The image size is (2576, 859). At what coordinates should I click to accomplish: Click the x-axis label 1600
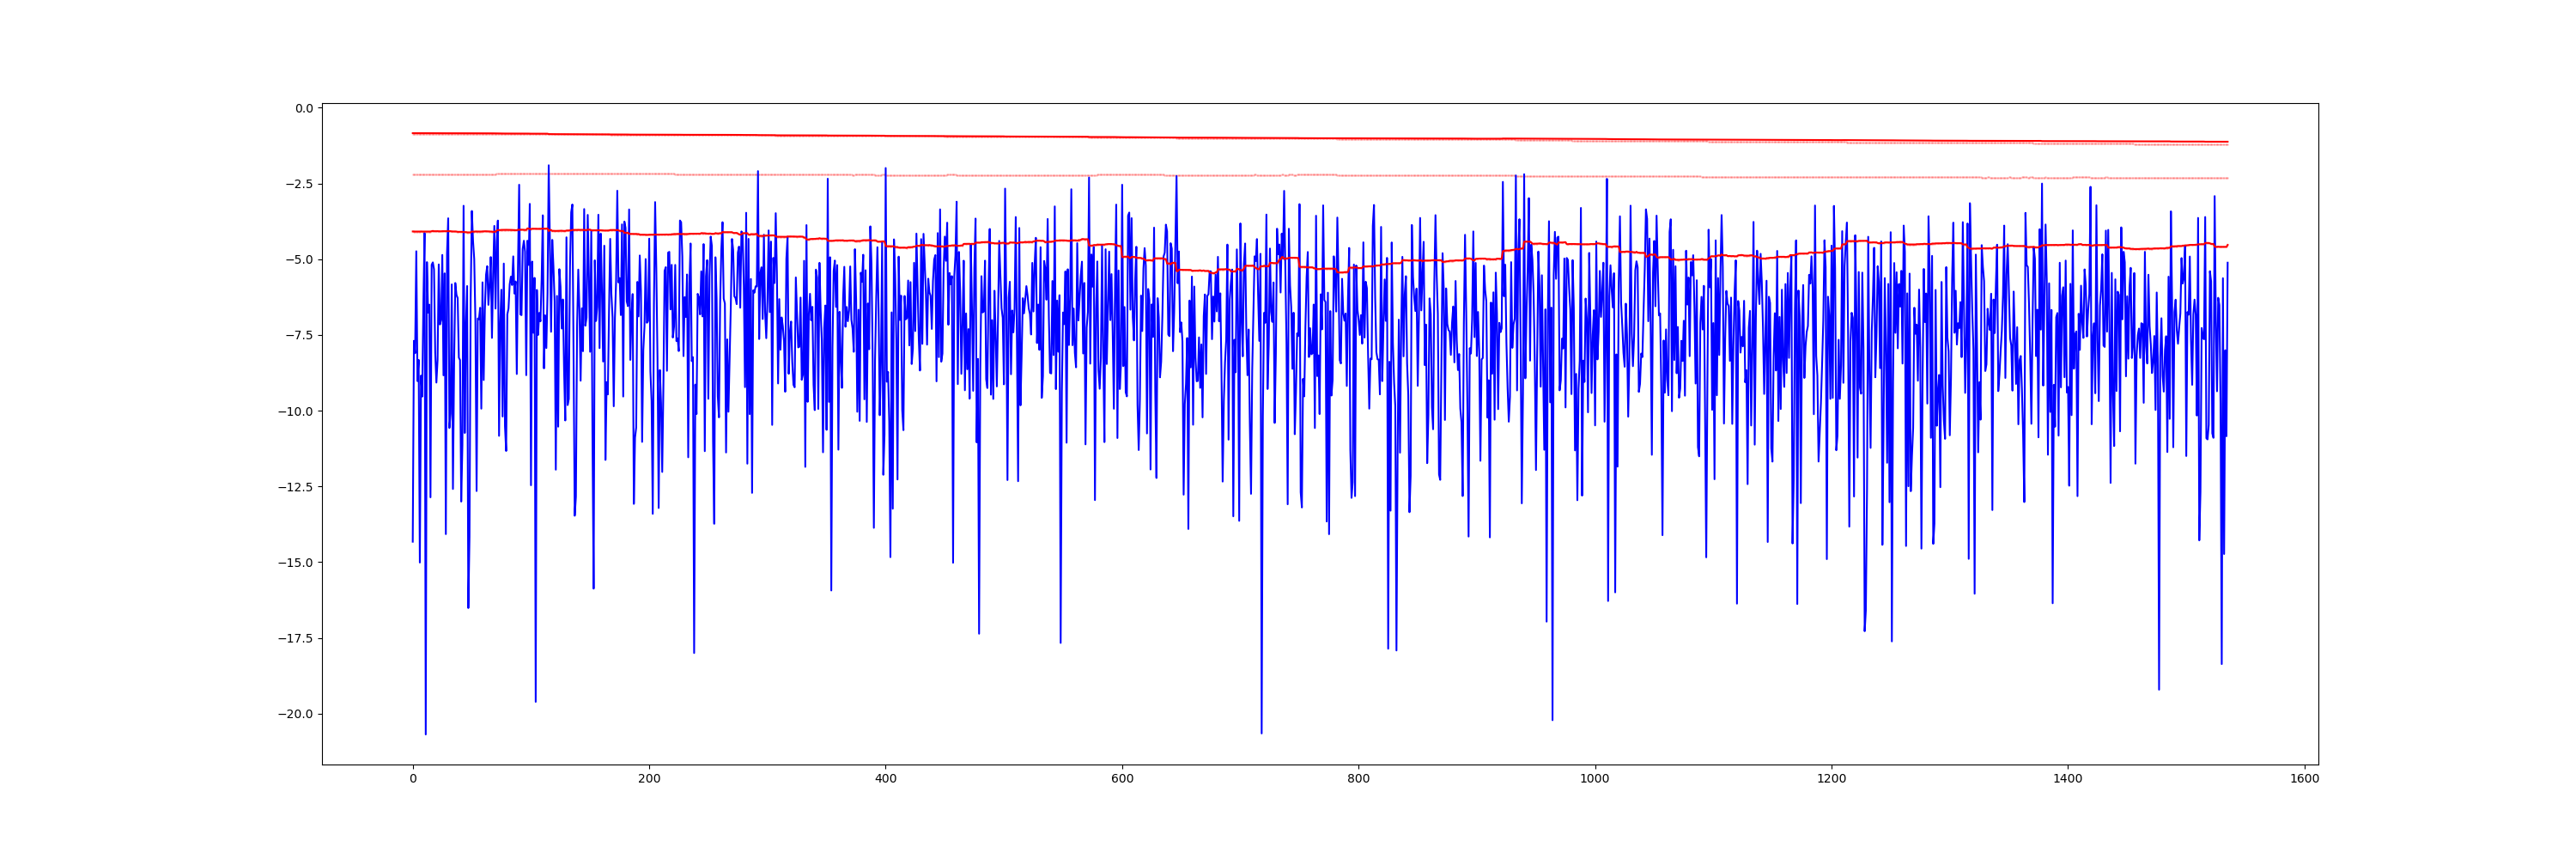coord(2305,779)
